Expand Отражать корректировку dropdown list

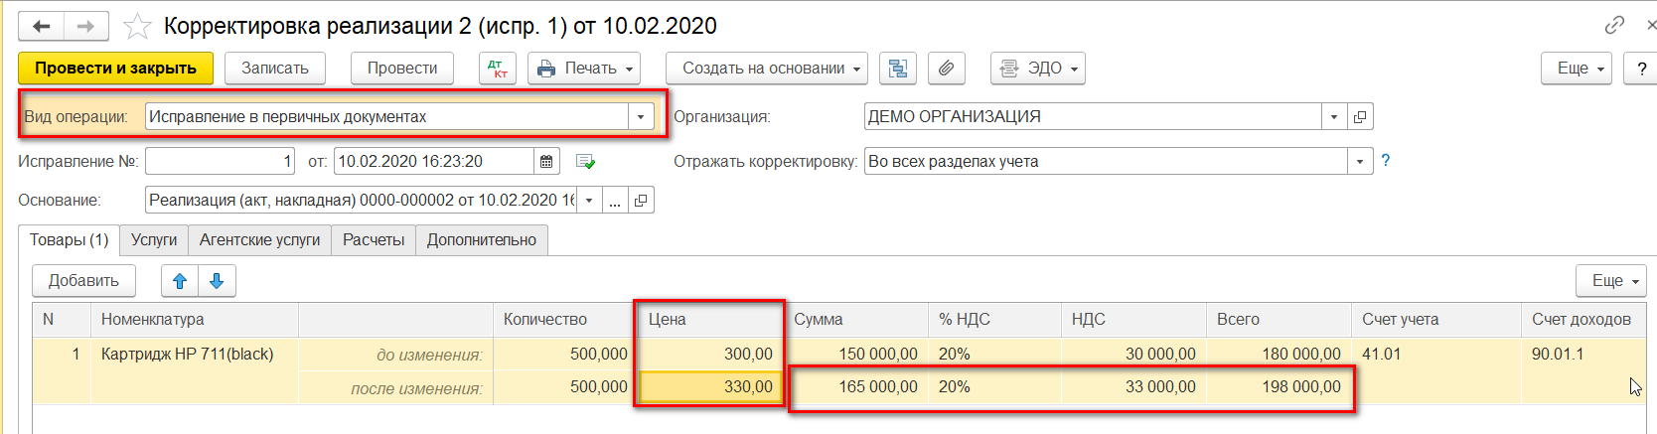(1360, 161)
